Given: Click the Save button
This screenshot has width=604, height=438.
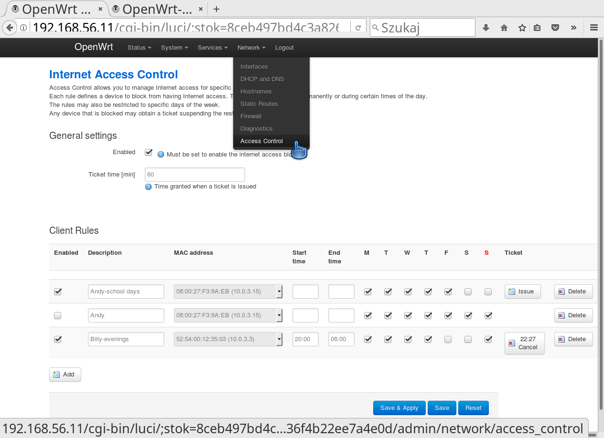Looking at the screenshot, I should pyautogui.click(x=442, y=408).
